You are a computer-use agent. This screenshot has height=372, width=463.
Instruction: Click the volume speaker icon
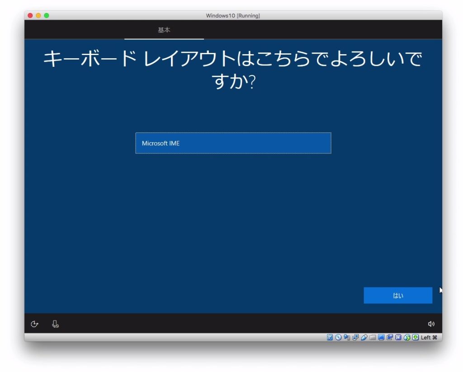point(431,324)
